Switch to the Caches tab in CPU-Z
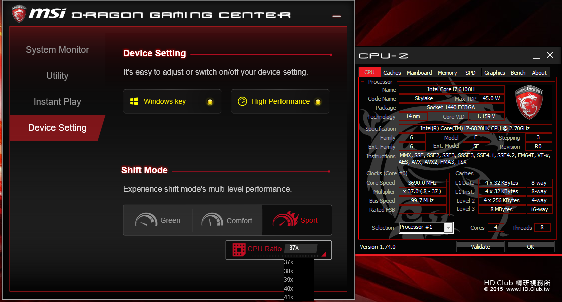The image size is (562, 302). click(x=392, y=73)
